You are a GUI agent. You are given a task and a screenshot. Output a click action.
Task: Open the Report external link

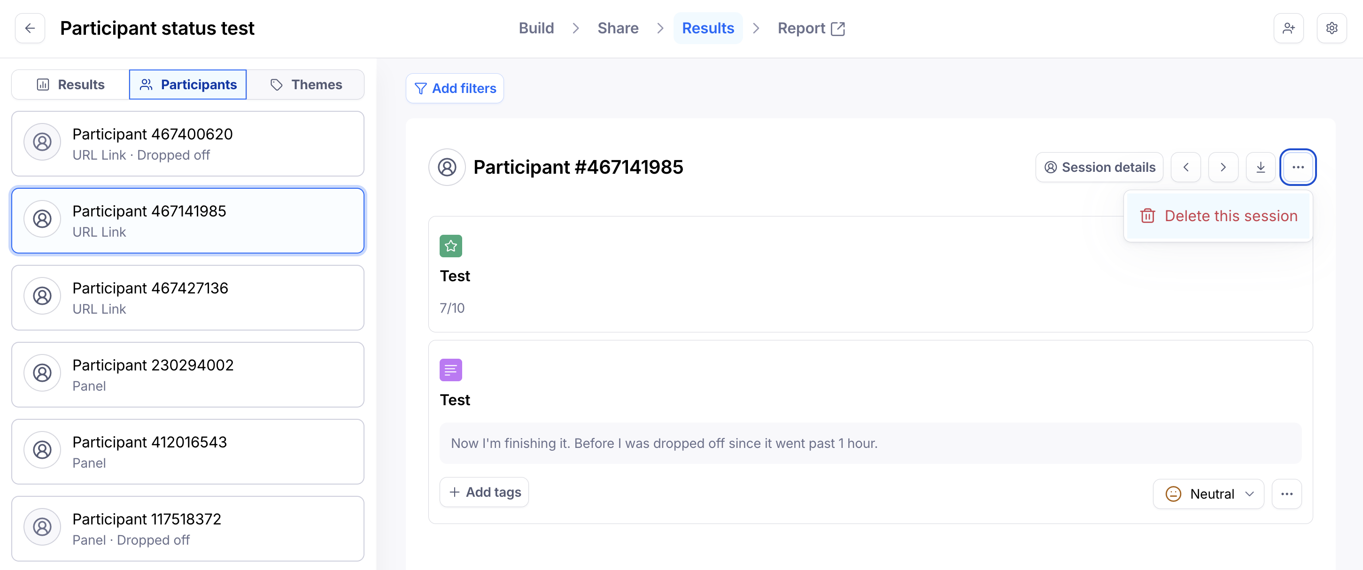point(811,28)
